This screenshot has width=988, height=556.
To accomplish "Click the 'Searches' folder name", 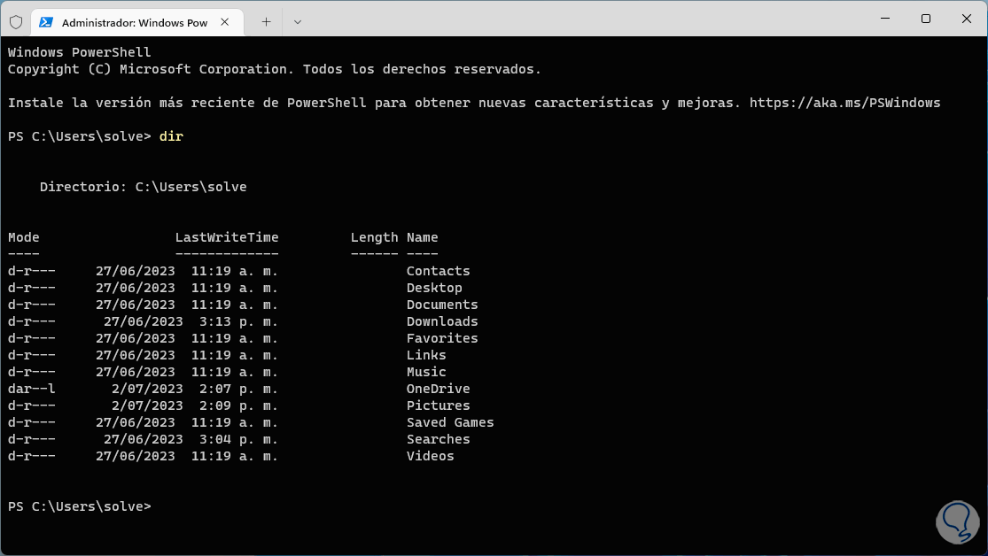I will [438, 439].
